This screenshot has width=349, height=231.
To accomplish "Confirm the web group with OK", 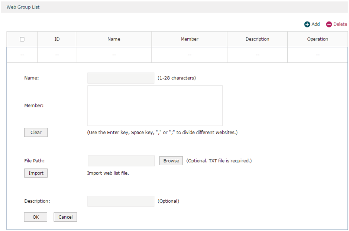I will 36,217.
